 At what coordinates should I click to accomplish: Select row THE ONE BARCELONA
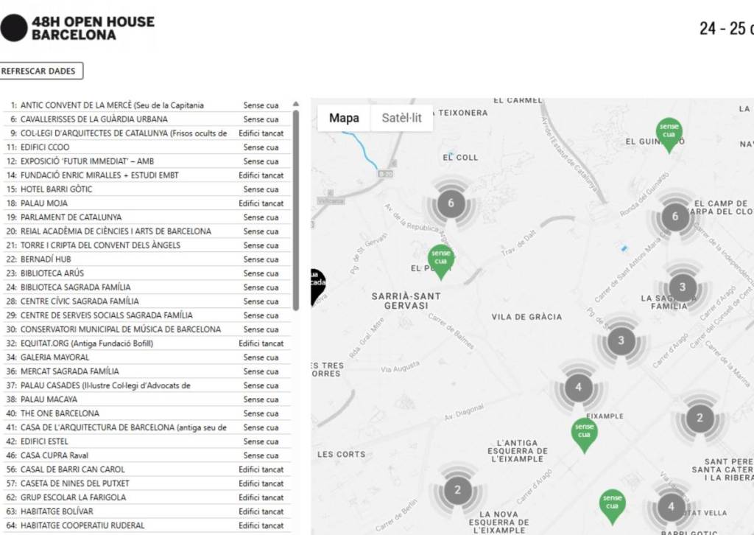point(147,413)
